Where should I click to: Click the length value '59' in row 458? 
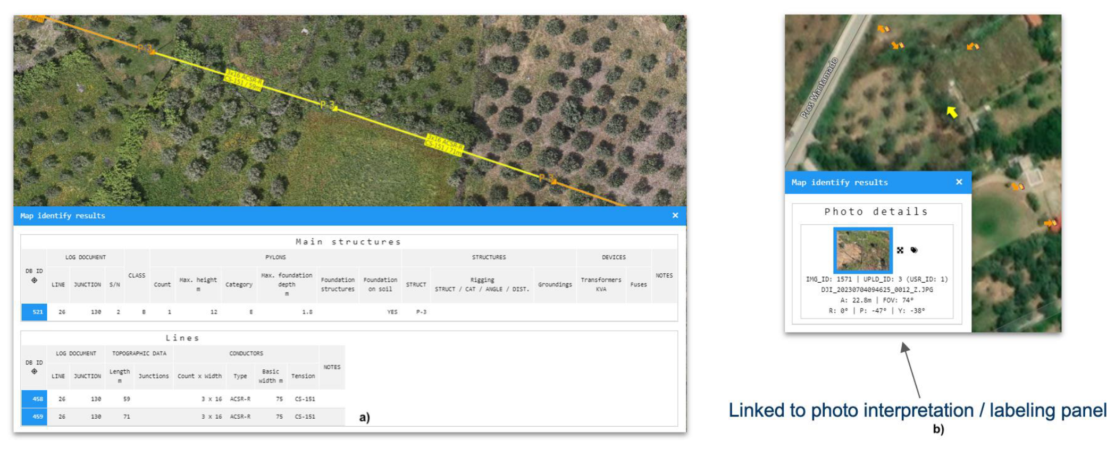point(127,399)
